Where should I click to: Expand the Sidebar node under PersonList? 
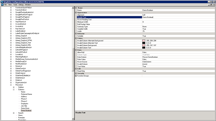point(14,87)
